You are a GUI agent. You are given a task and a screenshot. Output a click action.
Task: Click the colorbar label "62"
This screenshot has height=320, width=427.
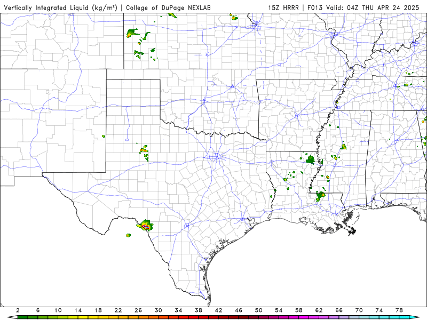pyautogui.click(x=319, y=310)
